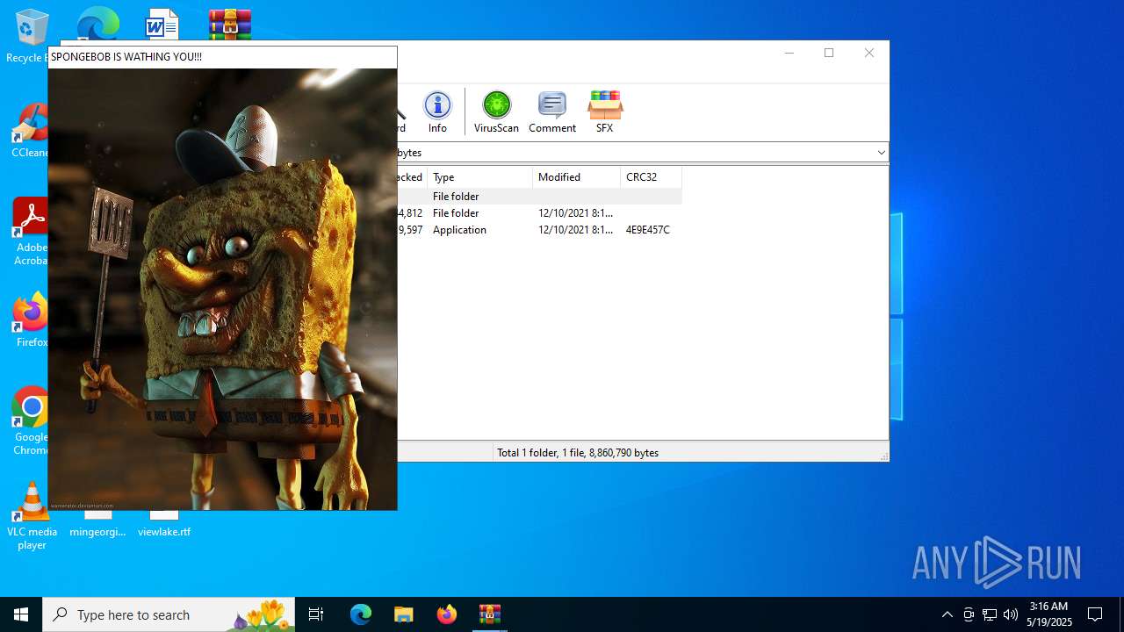Launch CCleaner desktop shortcut

pos(31,131)
